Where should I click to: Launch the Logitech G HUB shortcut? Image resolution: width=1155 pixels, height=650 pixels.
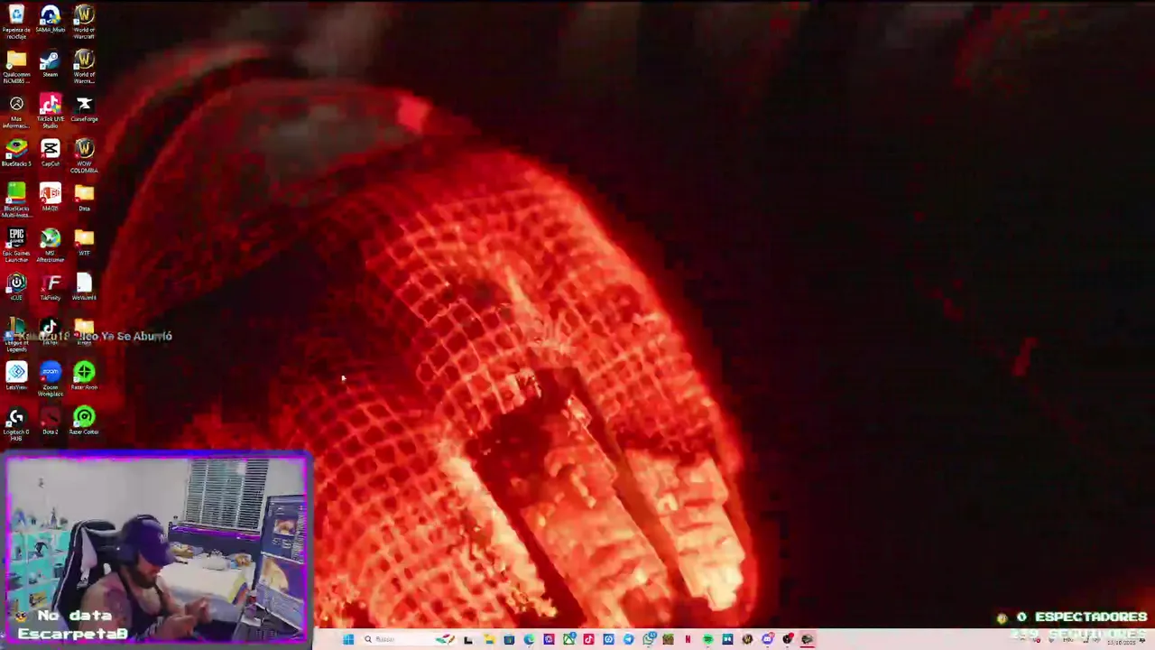(x=16, y=422)
